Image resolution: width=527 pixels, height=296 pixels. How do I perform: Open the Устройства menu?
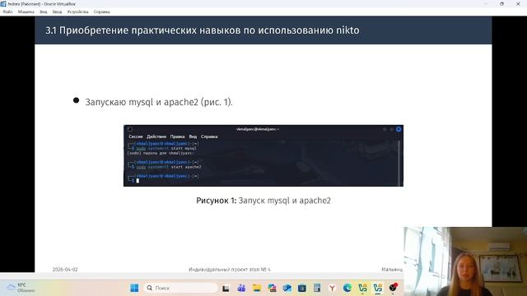click(77, 12)
